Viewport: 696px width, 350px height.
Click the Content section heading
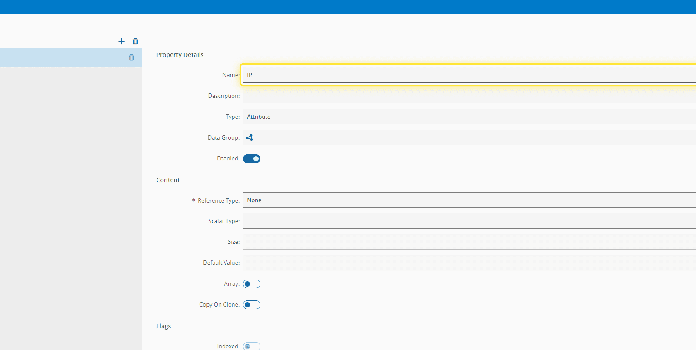168,180
